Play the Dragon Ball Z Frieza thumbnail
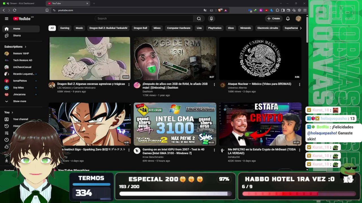The width and height of the screenshot is (362, 203). coord(90,58)
